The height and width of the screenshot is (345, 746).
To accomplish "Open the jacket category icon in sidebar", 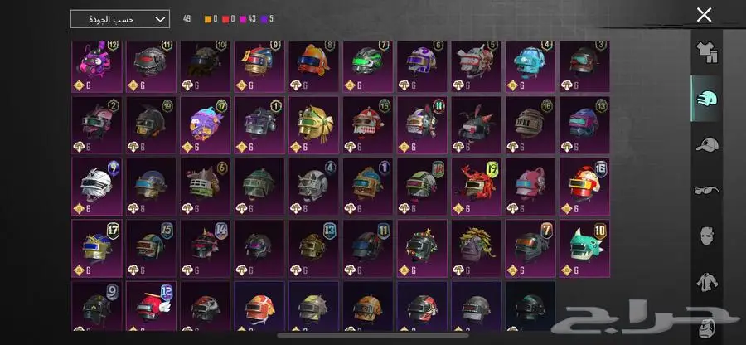I will (x=706, y=282).
